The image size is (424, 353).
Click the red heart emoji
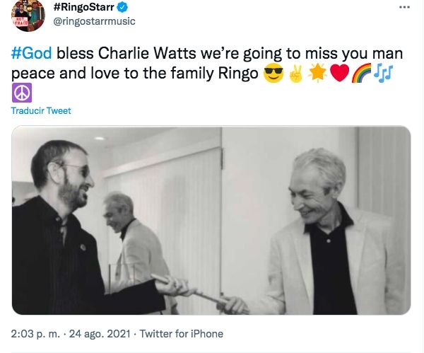click(338, 73)
